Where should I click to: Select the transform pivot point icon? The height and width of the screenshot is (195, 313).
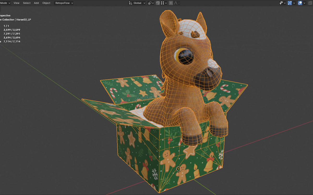click(149, 3)
